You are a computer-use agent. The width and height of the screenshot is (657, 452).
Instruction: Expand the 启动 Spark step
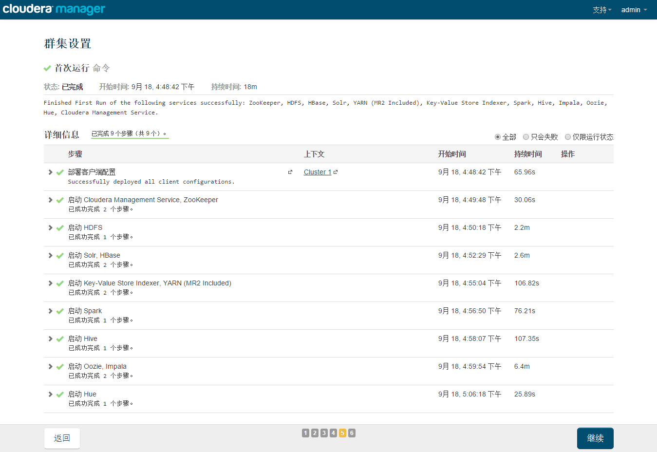50,311
